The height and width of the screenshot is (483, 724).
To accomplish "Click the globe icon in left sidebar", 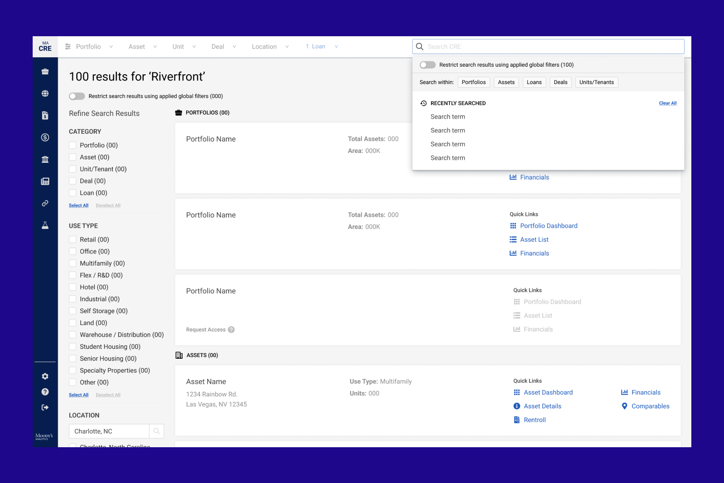I will [45, 93].
